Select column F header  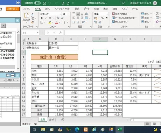pos(100,39)
